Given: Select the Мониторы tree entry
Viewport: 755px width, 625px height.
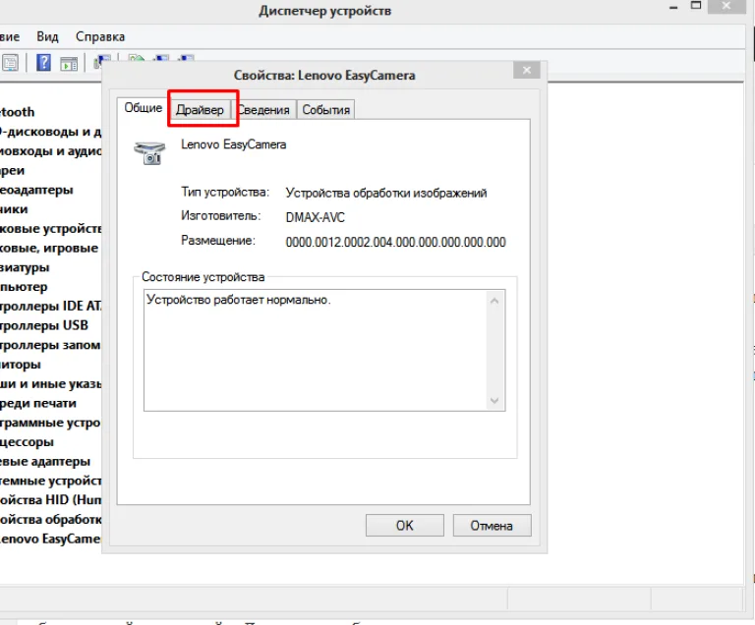Looking at the screenshot, I should [x=21, y=364].
